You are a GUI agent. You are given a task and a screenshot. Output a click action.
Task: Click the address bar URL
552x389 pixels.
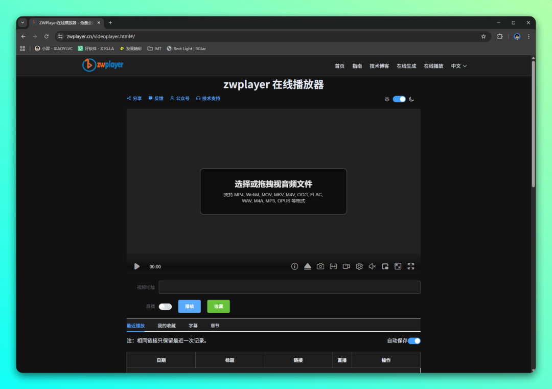coord(101,36)
